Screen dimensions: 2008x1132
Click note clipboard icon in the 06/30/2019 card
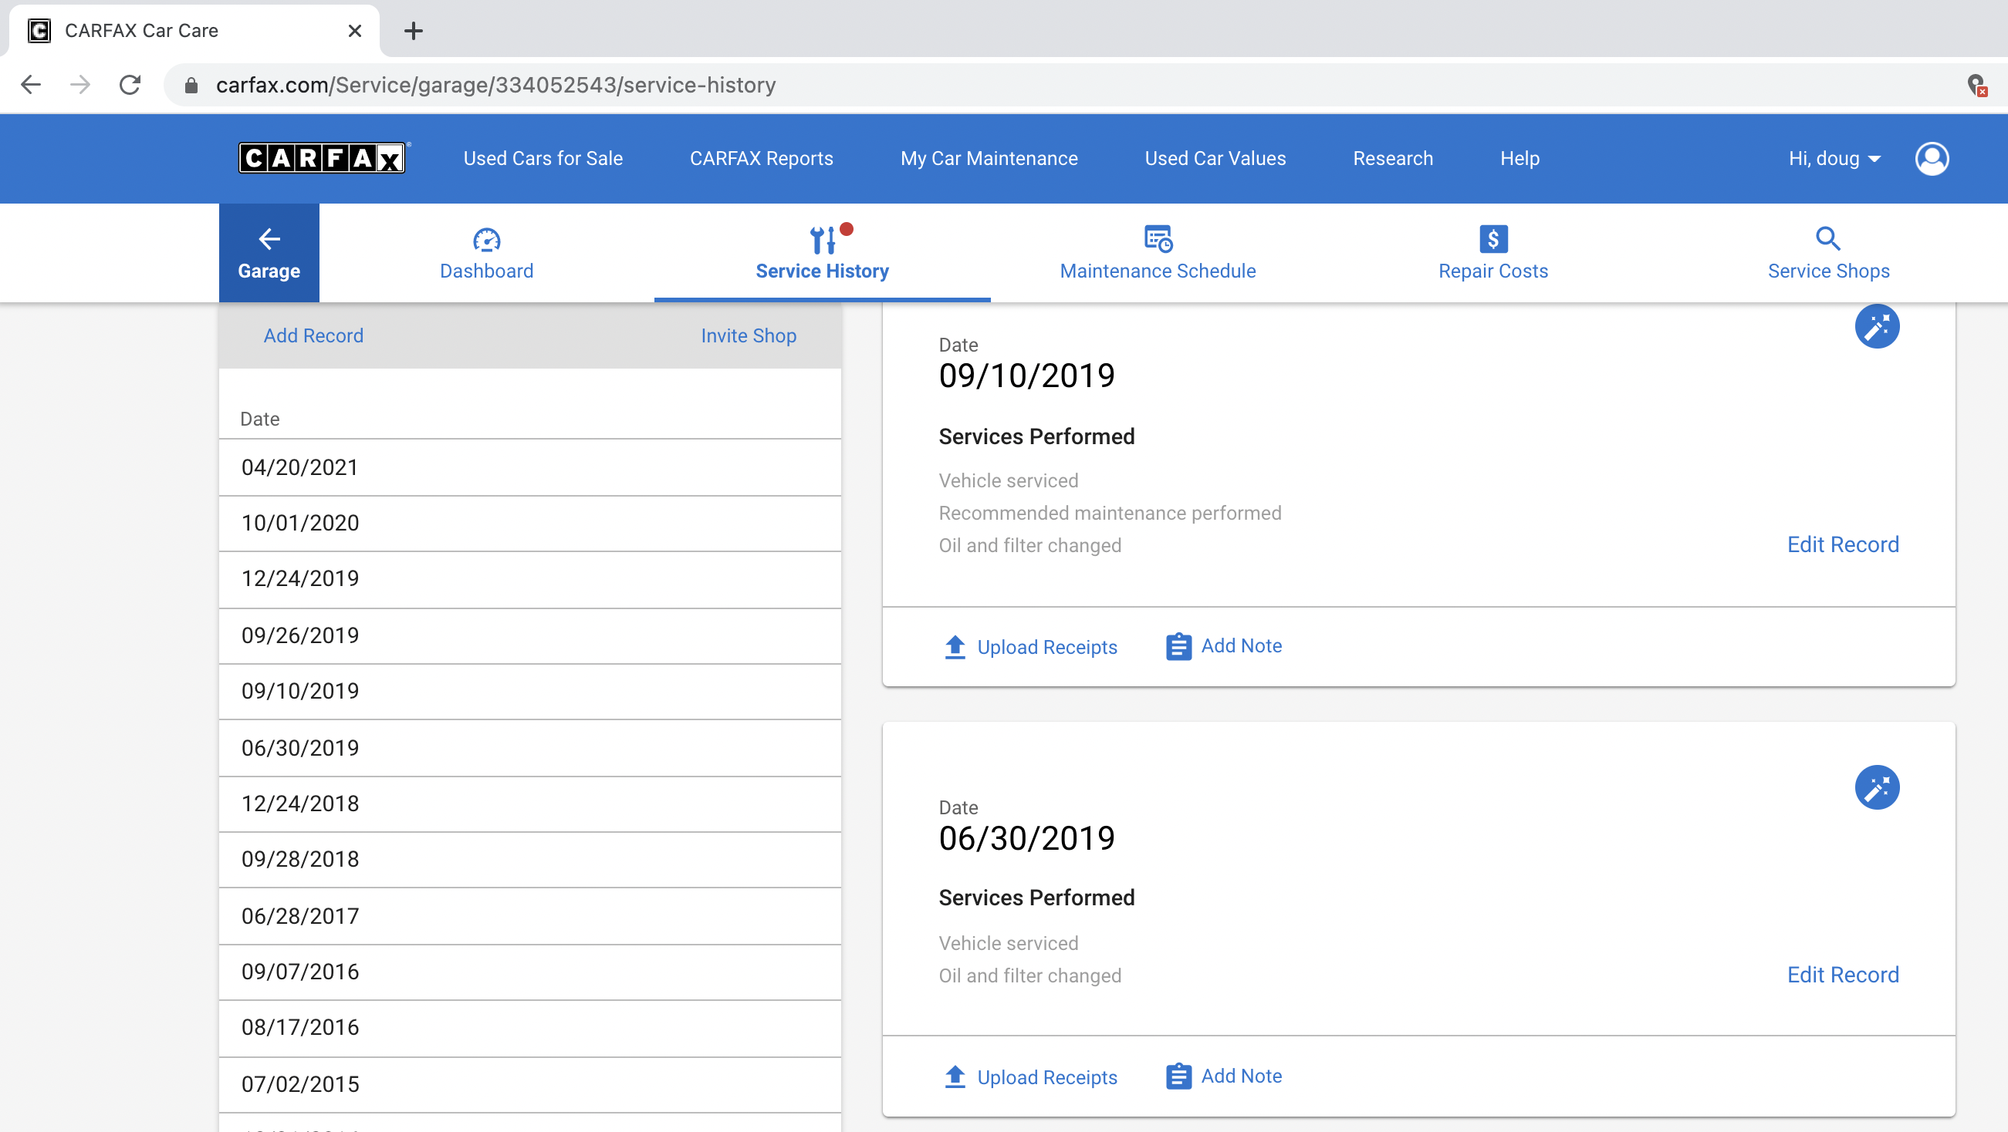click(1178, 1076)
